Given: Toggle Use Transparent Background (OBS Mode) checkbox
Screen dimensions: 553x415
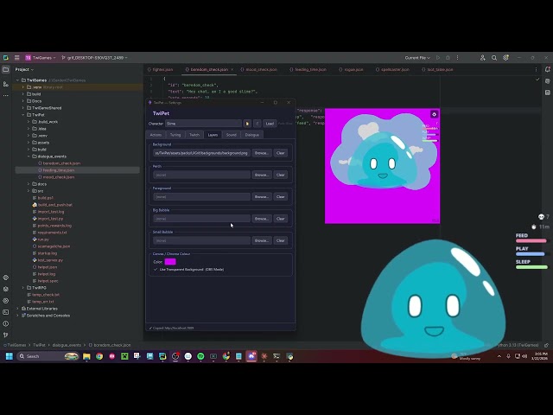Looking at the screenshot, I should coord(156,270).
